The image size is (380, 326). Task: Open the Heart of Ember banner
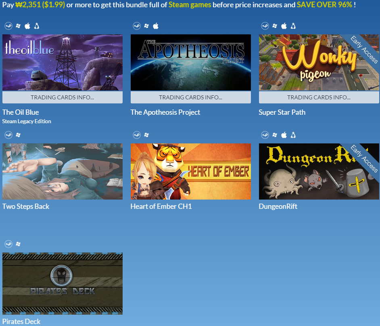coord(191,171)
